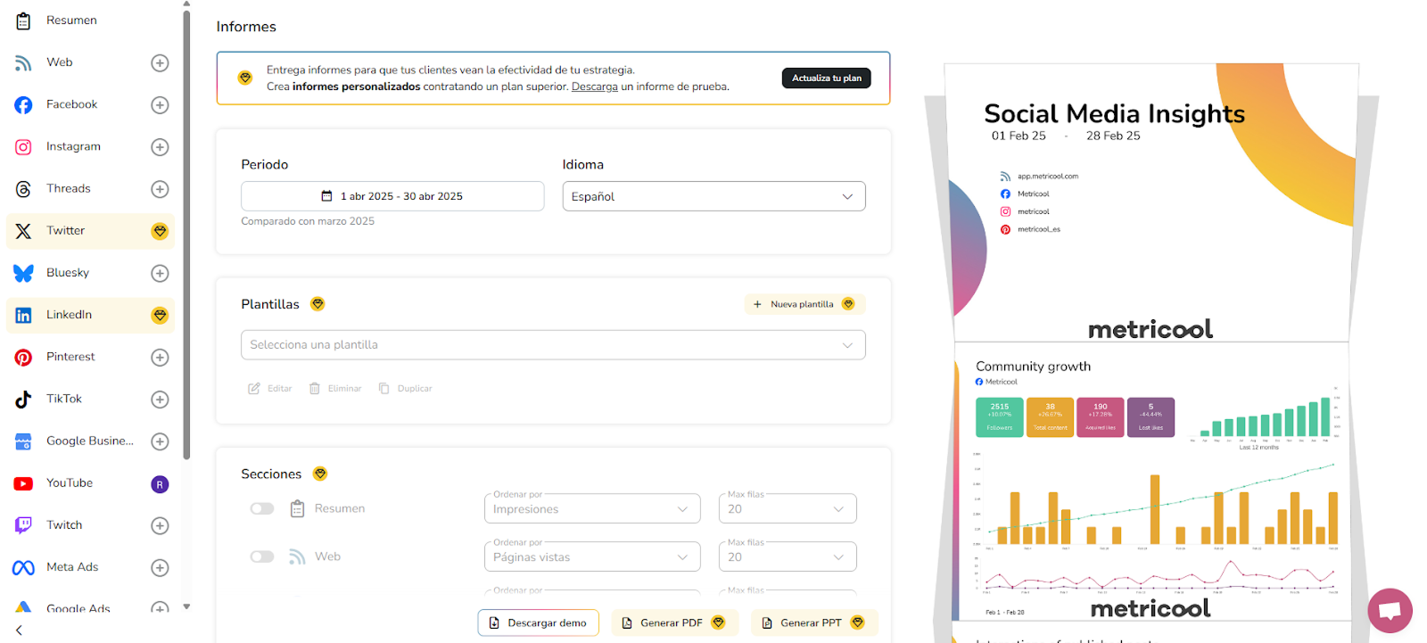Connect Bluesky using its plus icon
Viewport: 1427px width, 643px height.
point(160,273)
